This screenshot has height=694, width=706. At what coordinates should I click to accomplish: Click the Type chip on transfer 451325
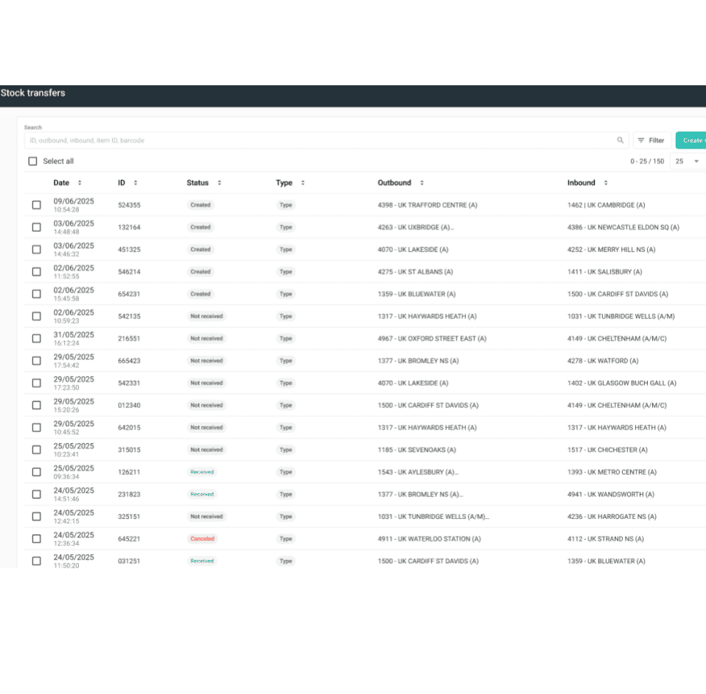pyautogui.click(x=285, y=249)
